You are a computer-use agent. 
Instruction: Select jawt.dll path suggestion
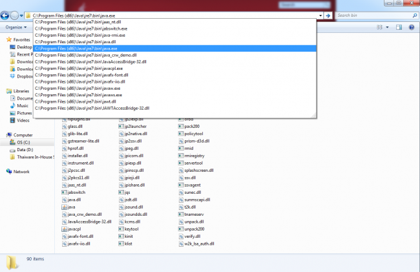point(174,101)
